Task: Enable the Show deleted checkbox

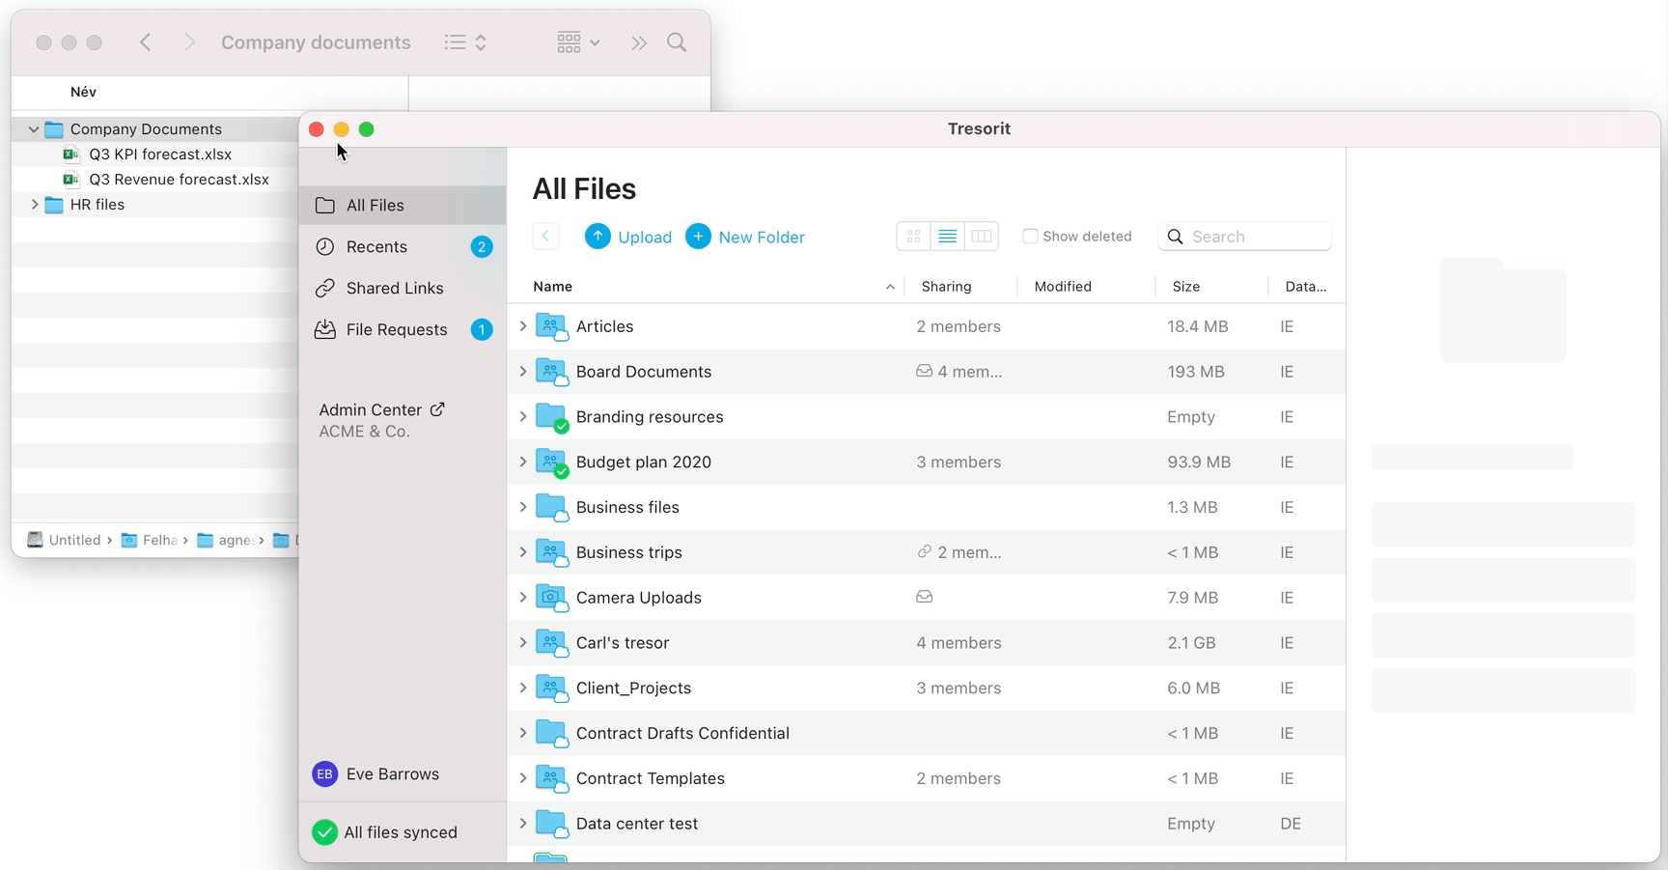Action: pyautogui.click(x=1030, y=237)
